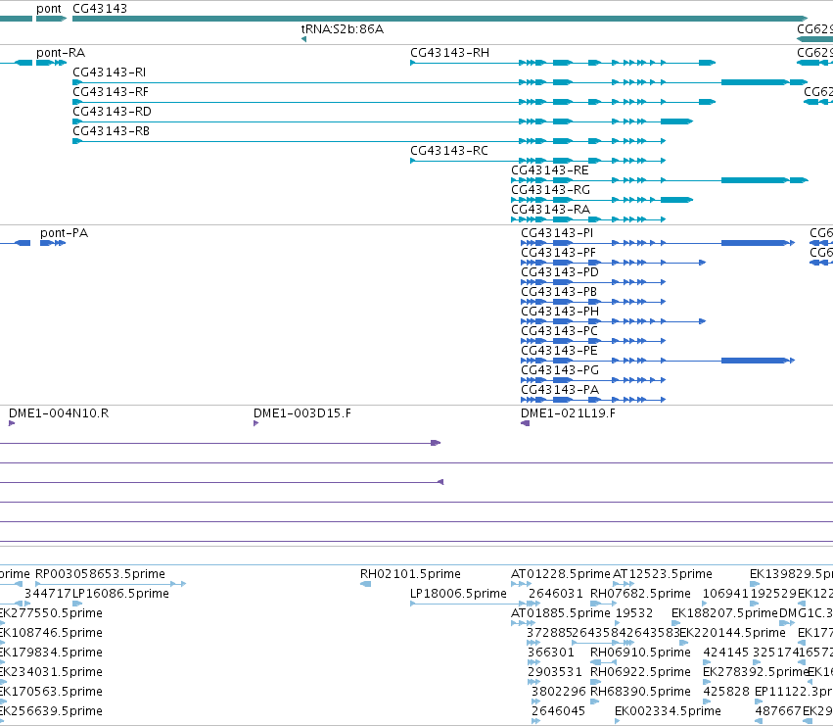Select EST RP003058653.5prime label
Screen dimensions: 833x726
[100, 574]
